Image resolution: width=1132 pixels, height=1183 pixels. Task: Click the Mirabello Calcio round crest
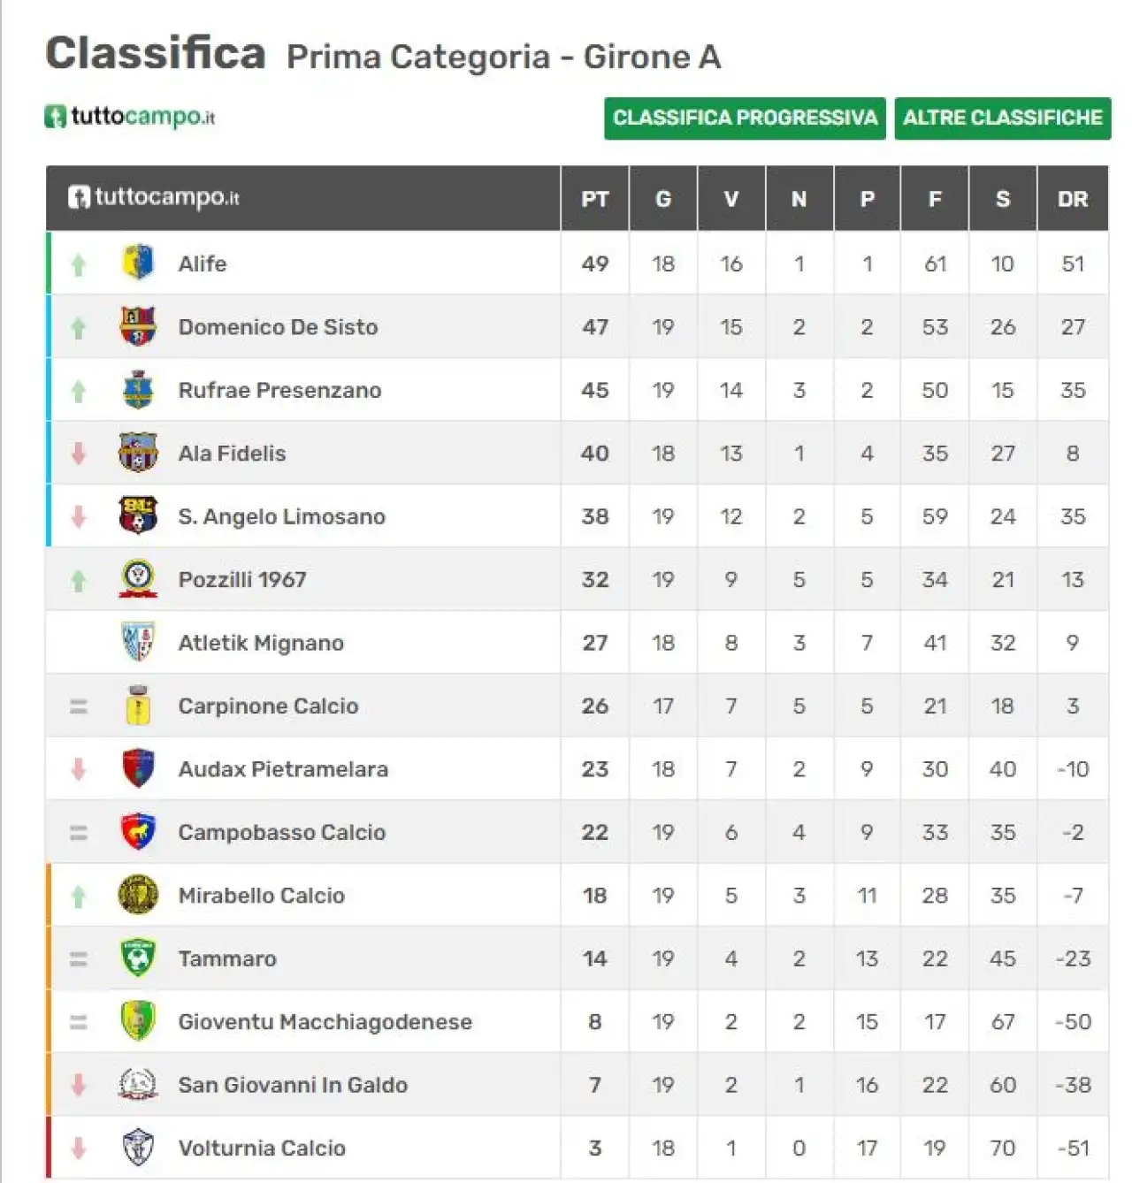[x=138, y=895]
